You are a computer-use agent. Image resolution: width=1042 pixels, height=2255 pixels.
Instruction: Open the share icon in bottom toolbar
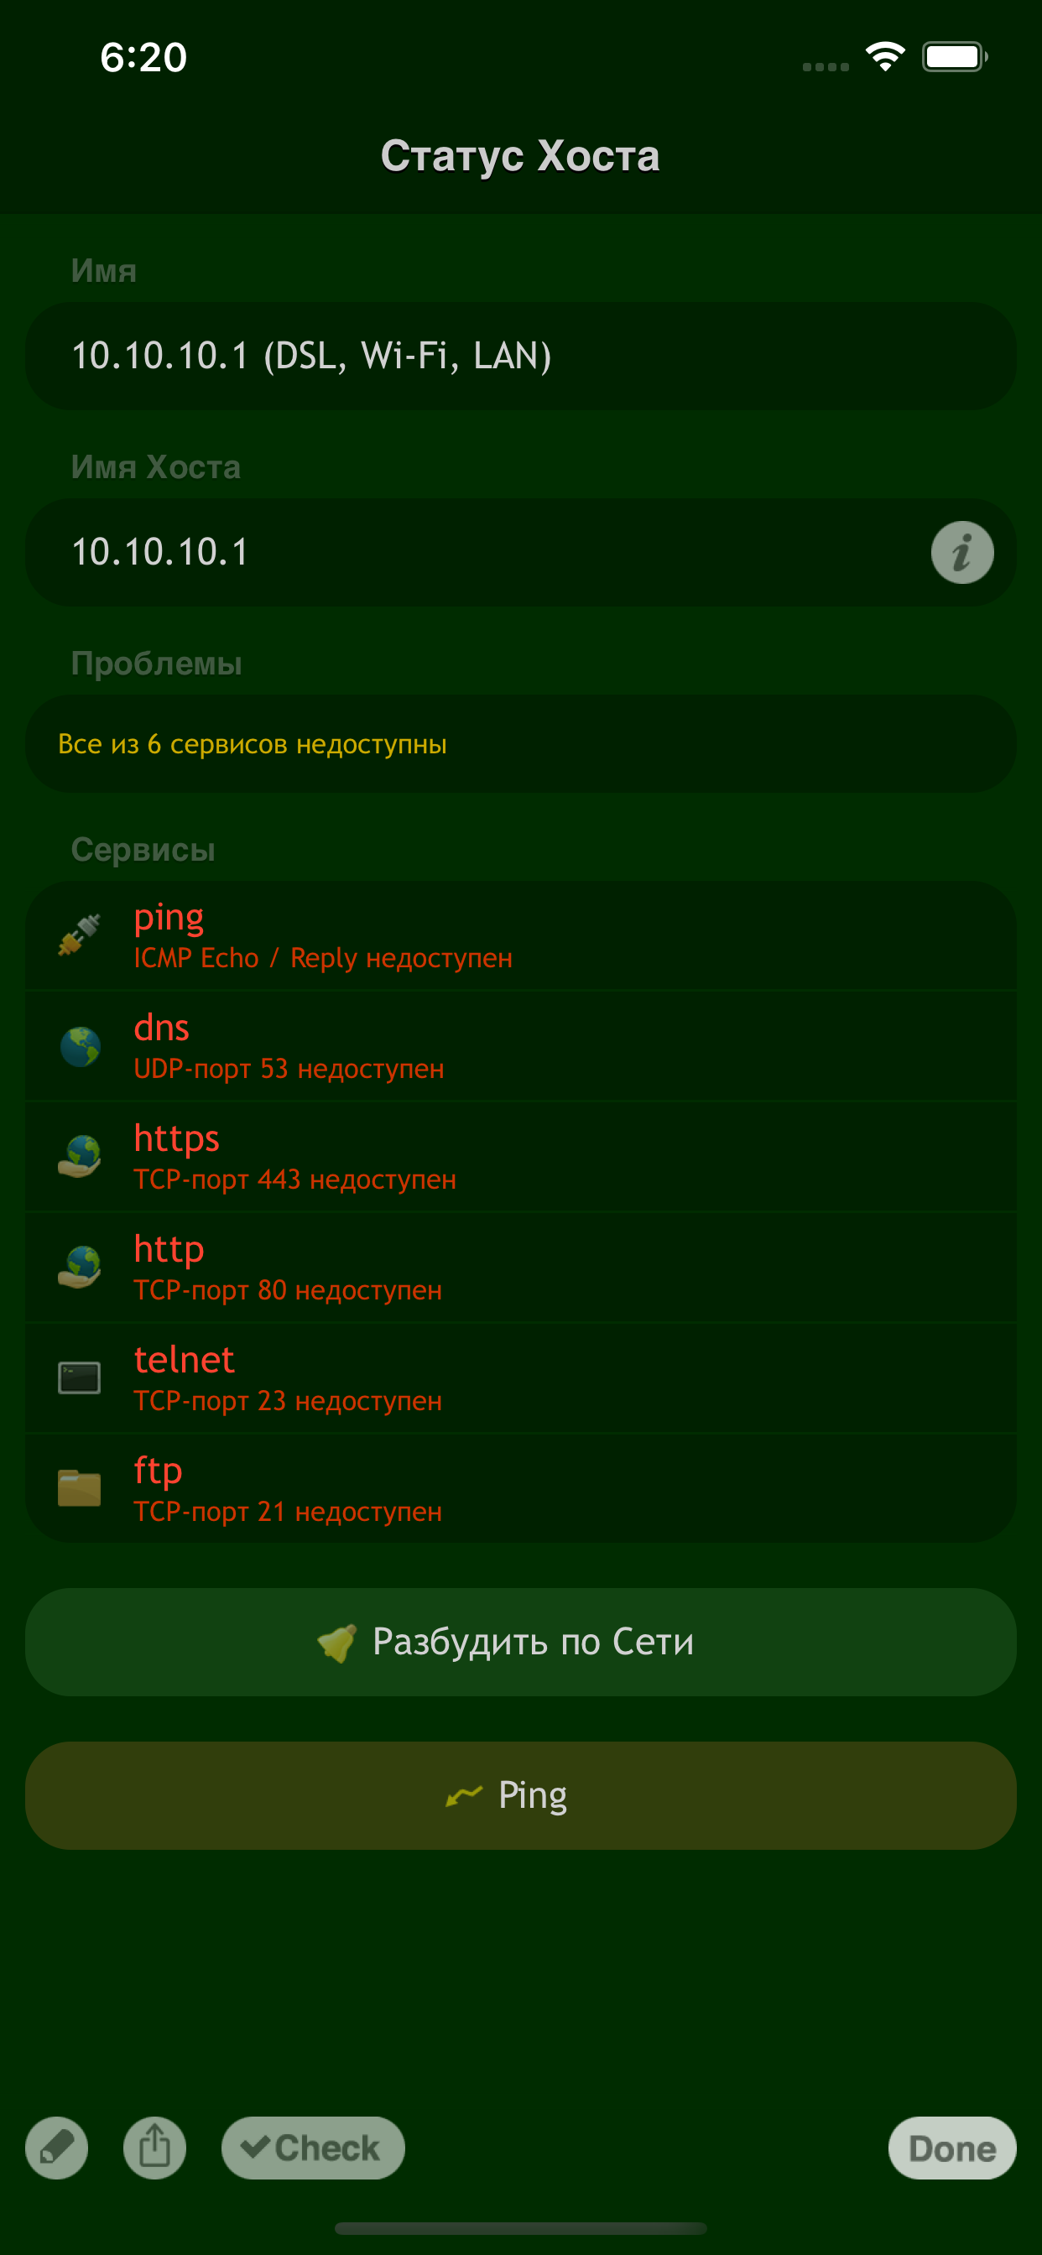[155, 2148]
